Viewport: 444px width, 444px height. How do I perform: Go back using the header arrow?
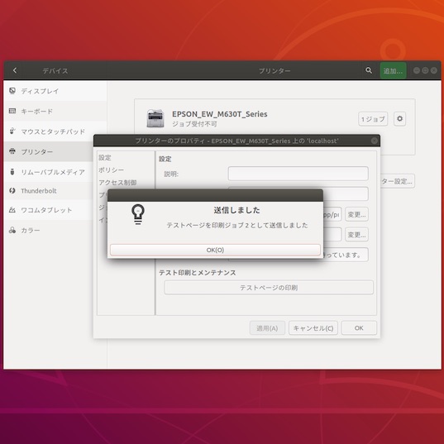pyautogui.click(x=15, y=70)
